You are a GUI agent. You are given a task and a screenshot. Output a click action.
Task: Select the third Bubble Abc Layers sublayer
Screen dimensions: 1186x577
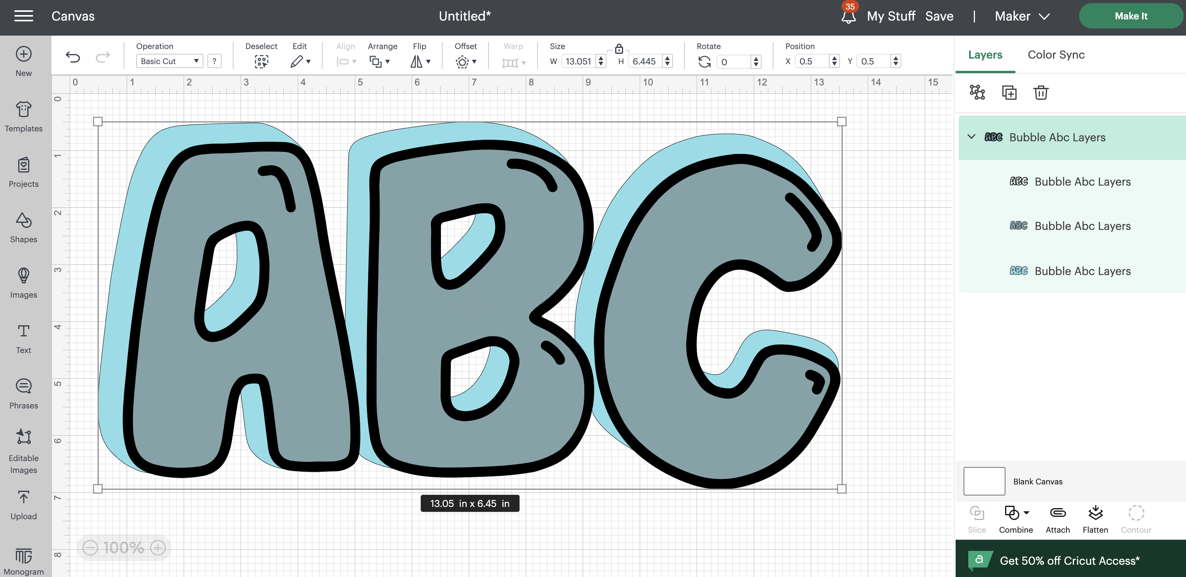(x=1072, y=271)
